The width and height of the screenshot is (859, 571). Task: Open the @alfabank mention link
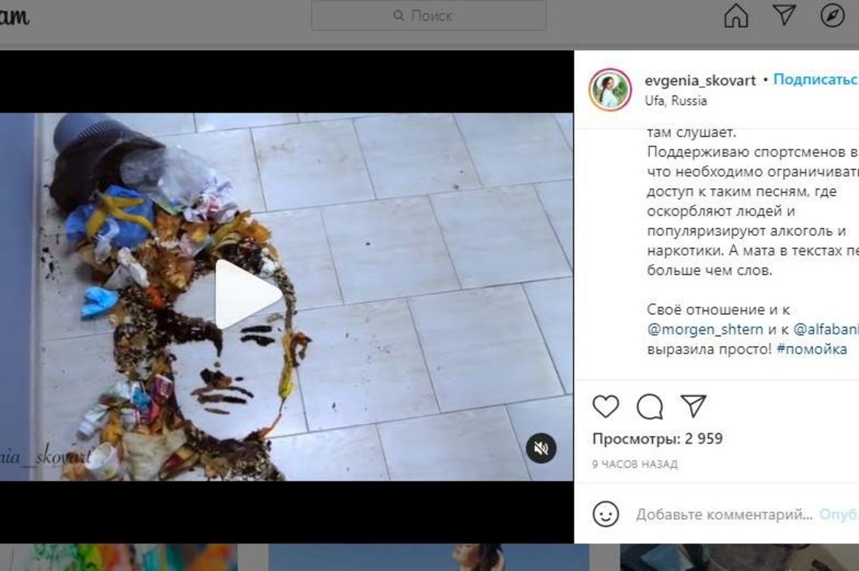(x=826, y=329)
